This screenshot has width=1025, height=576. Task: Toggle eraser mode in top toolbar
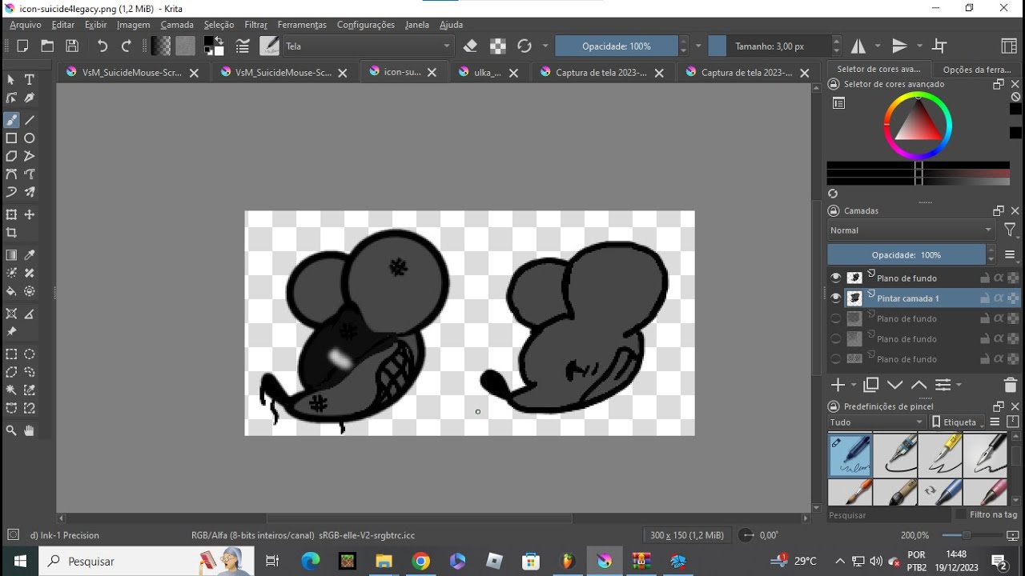point(471,46)
